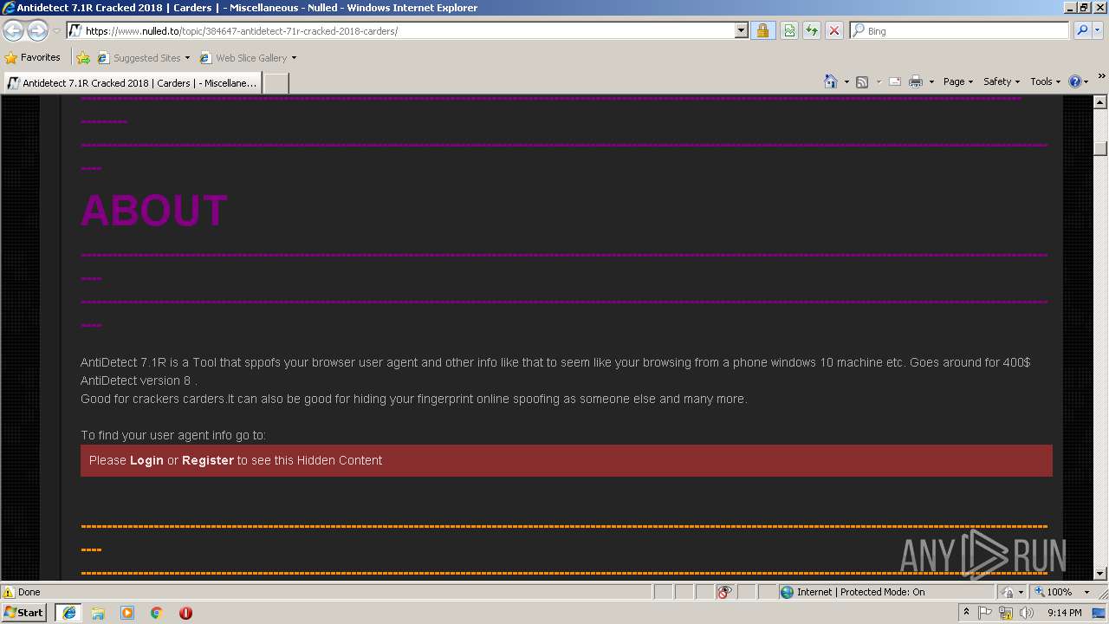Launch Windows Media Player from taskbar
This screenshot has width=1109, height=624.
pos(127,613)
